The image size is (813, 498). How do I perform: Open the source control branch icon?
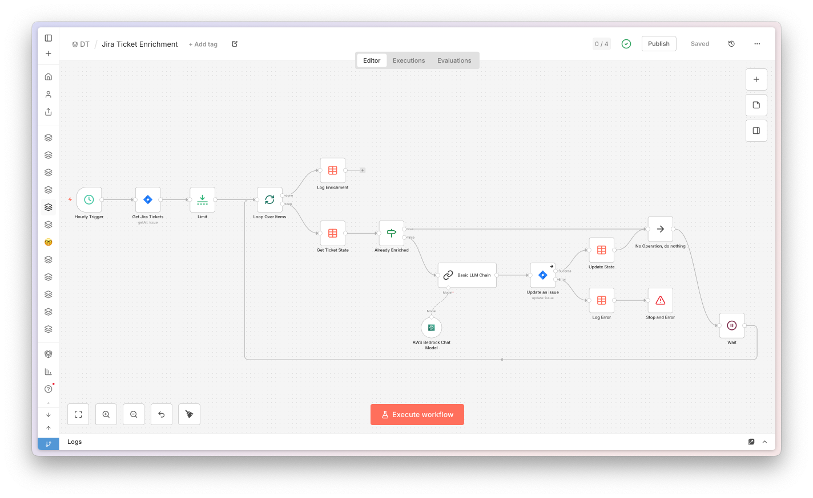[x=49, y=444]
